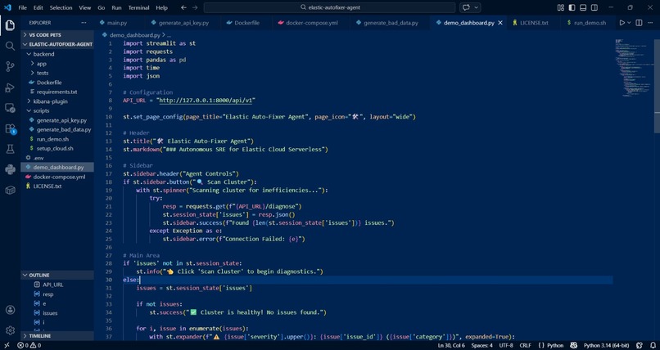Open the Edit menu
The height and width of the screenshot is (350, 660).
pos(38,7)
